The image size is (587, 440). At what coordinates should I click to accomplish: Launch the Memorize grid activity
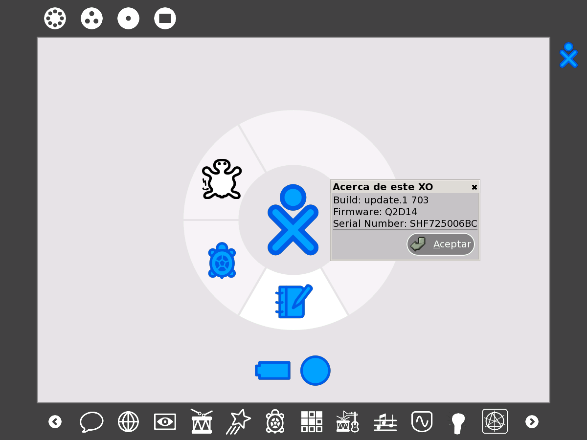(x=312, y=421)
